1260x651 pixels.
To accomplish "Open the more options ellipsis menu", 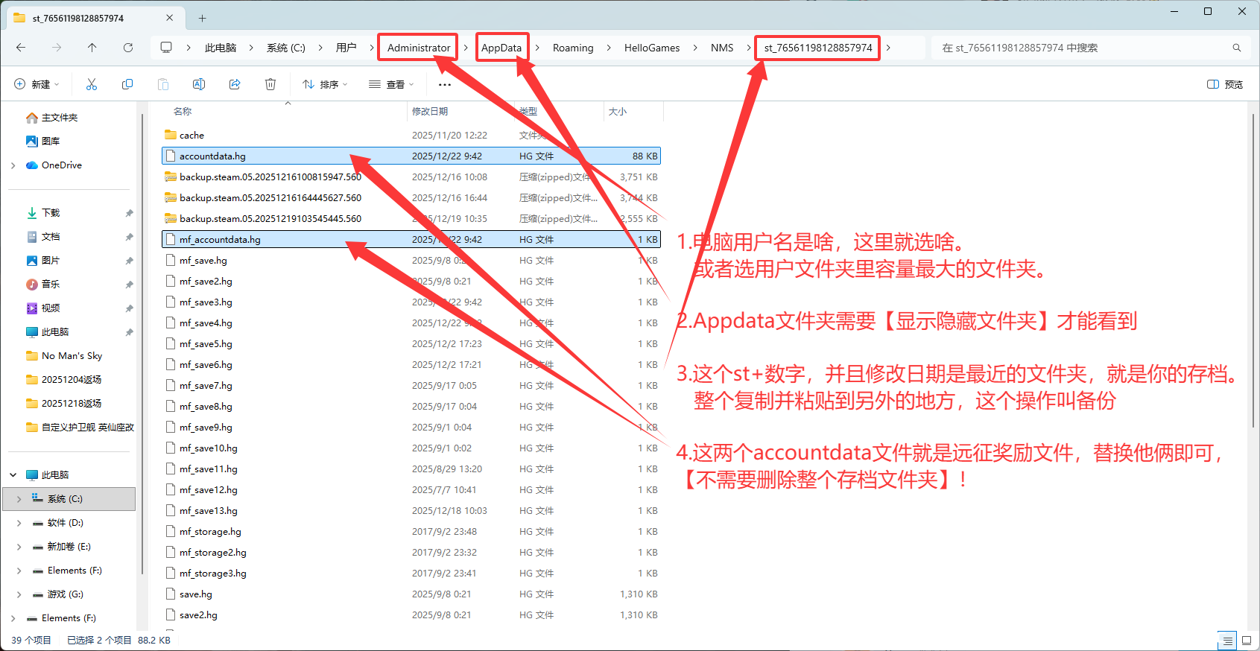I will (x=445, y=84).
